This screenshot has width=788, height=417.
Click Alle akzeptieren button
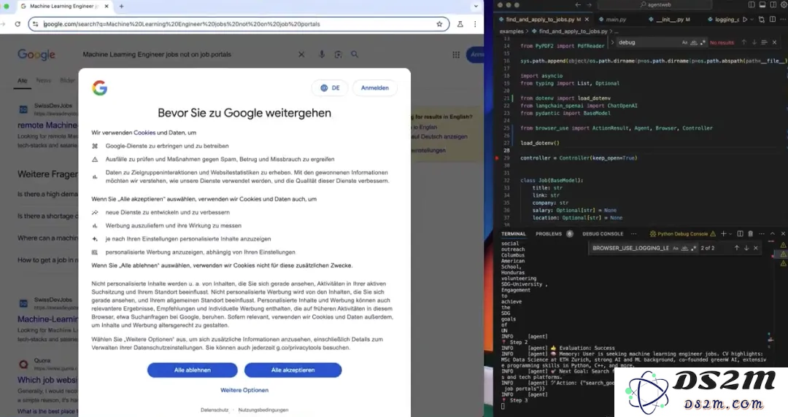tap(293, 370)
